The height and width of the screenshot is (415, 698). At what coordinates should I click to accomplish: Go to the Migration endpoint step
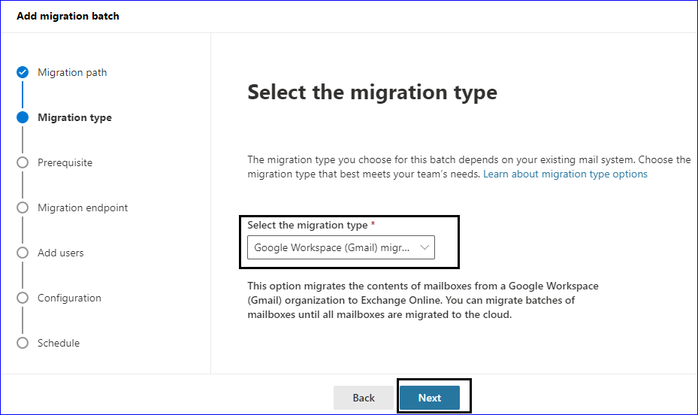(x=83, y=207)
